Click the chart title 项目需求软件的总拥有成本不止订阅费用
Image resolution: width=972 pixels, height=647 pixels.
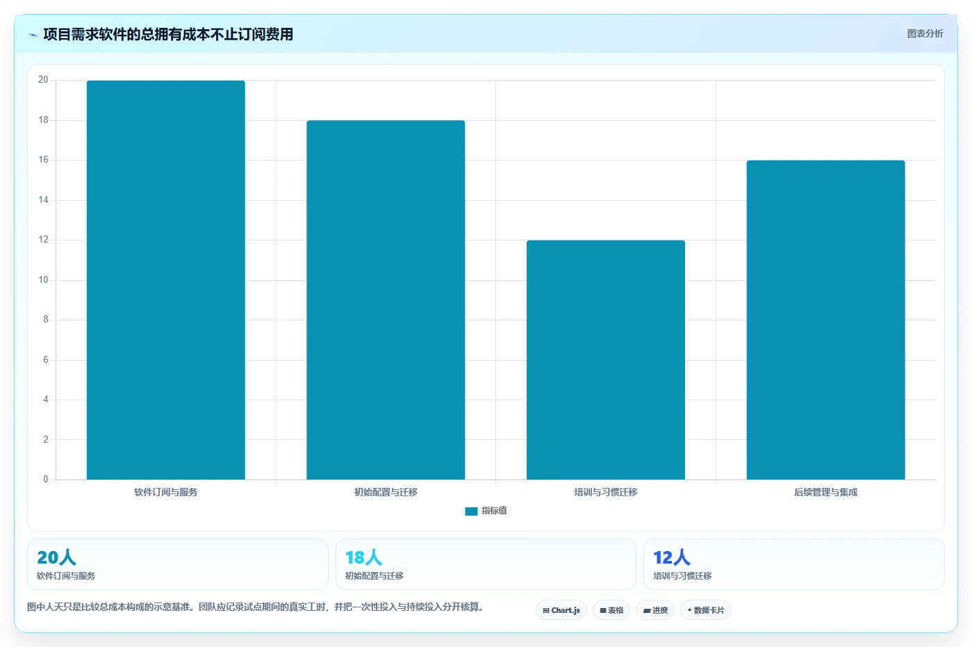[168, 34]
